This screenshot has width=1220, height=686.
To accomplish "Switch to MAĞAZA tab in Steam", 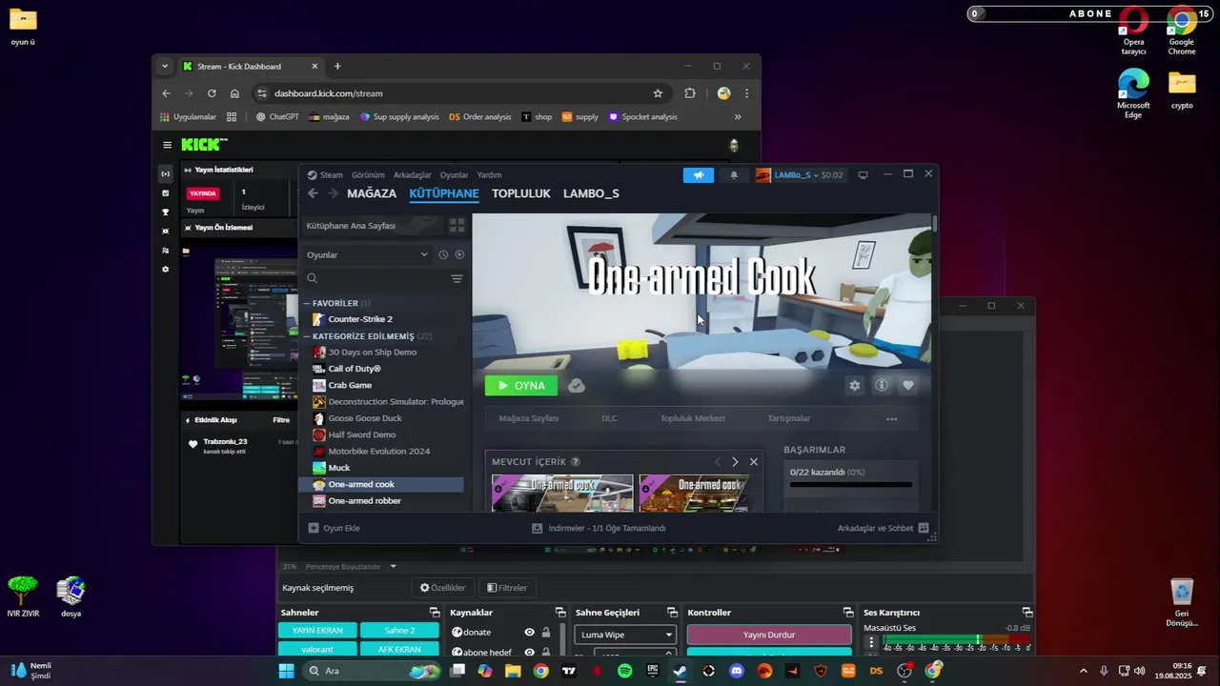I will tap(372, 193).
